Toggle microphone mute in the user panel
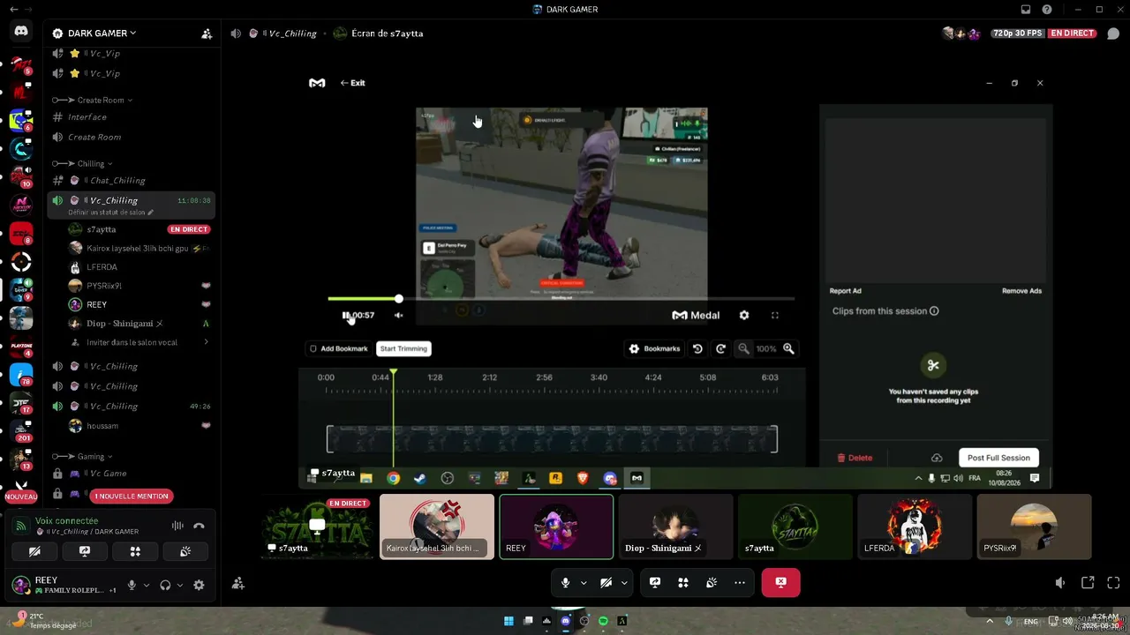Viewport: 1130px width, 635px height. [x=132, y=585]
